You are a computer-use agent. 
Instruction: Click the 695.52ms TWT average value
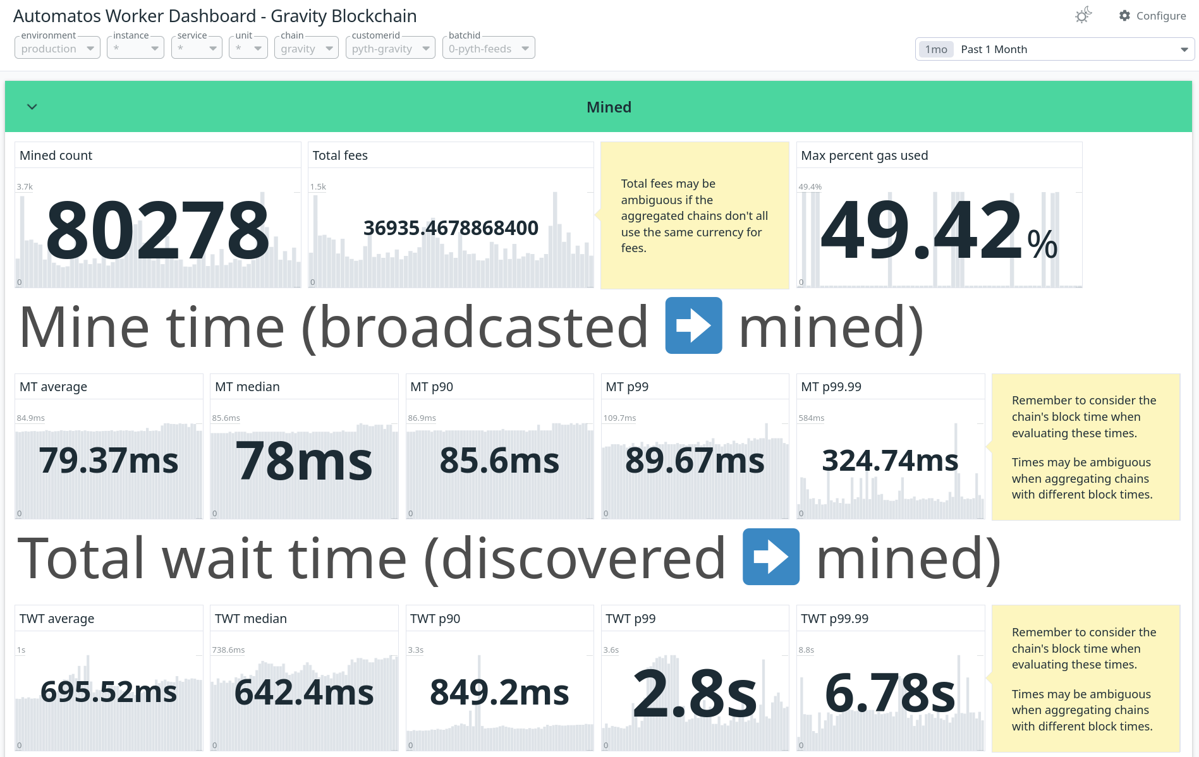point(109,692)
